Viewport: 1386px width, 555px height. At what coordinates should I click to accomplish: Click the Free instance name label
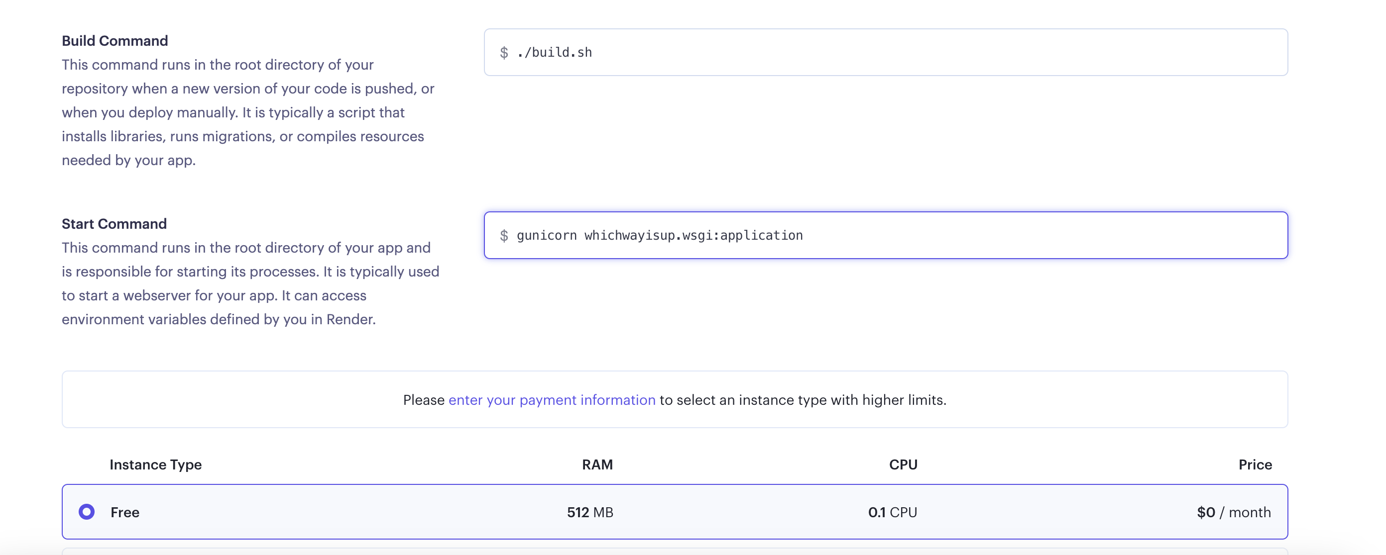(125, 512)
